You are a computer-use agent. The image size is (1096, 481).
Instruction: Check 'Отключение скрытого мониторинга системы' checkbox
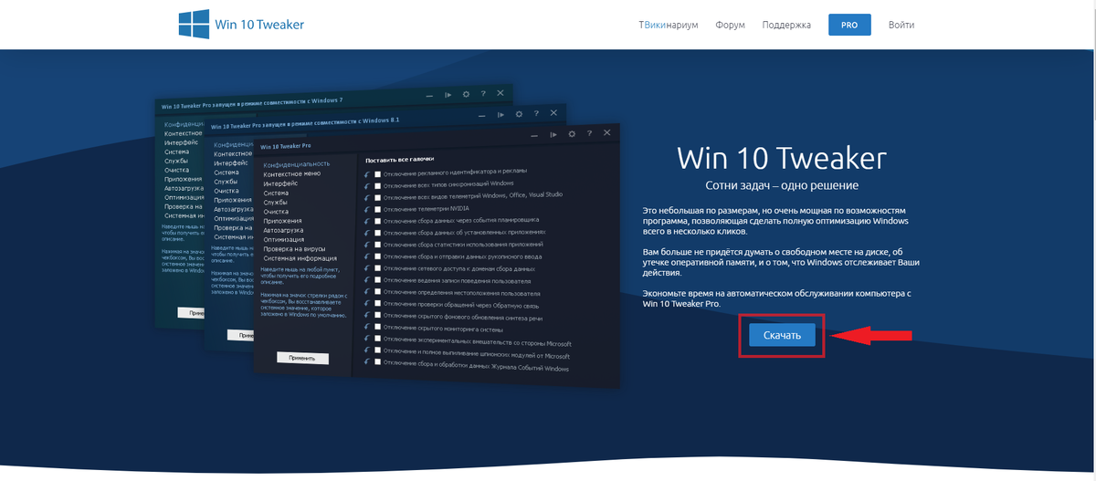377,327
